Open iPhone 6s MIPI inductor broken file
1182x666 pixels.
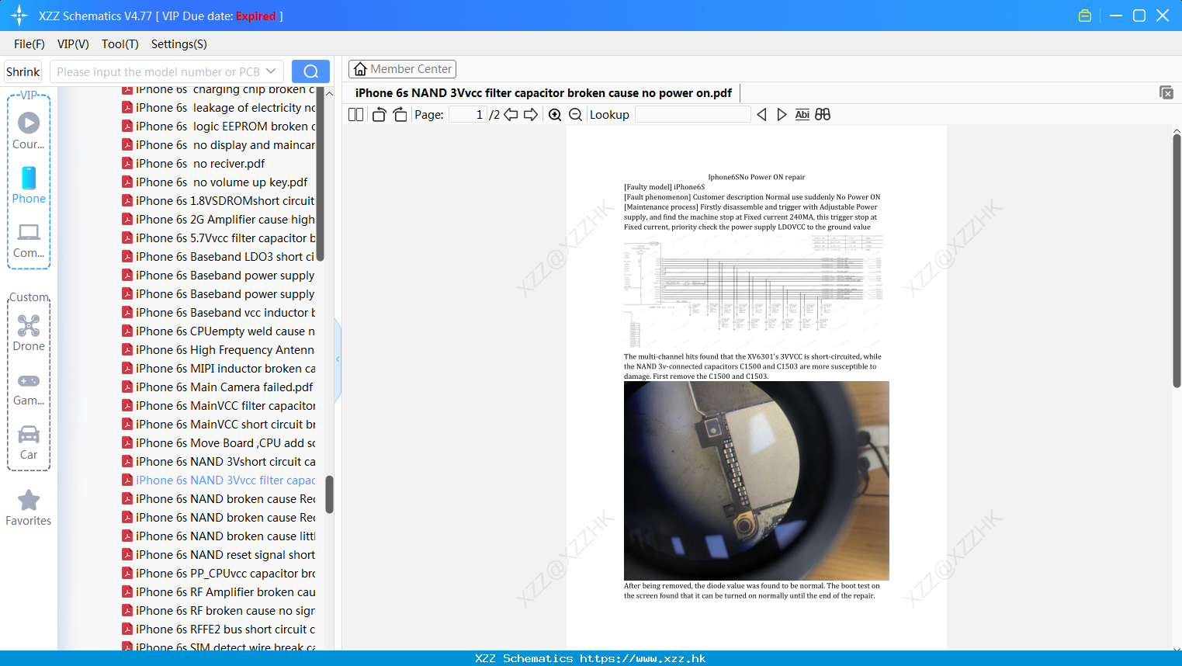[219, 369]
